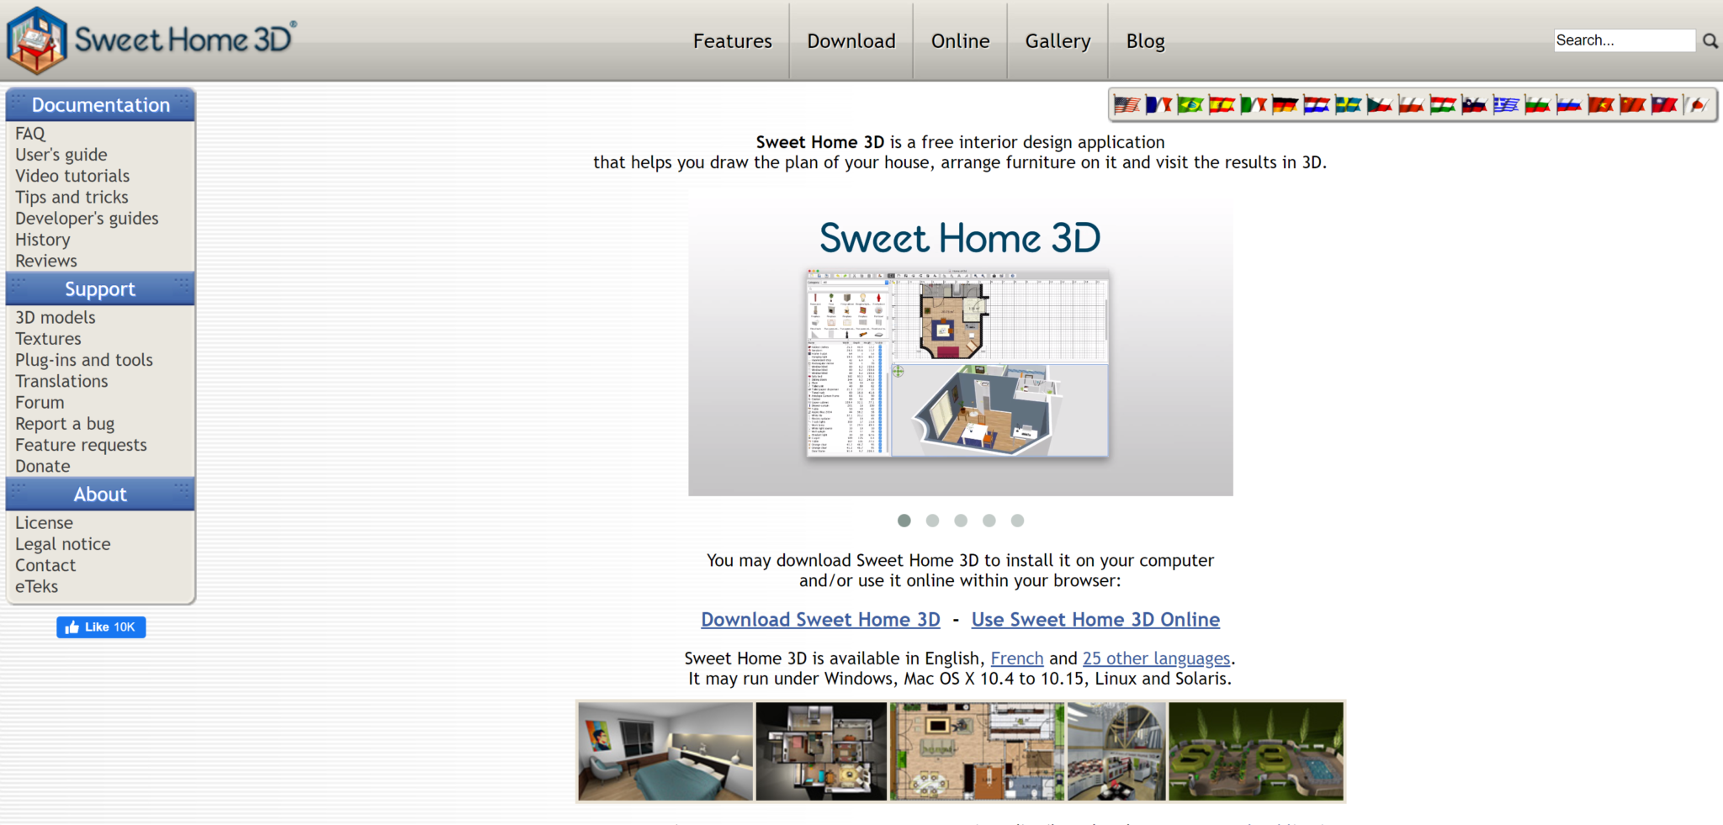Open the bedroom render thumbnail

coord(664,751)
